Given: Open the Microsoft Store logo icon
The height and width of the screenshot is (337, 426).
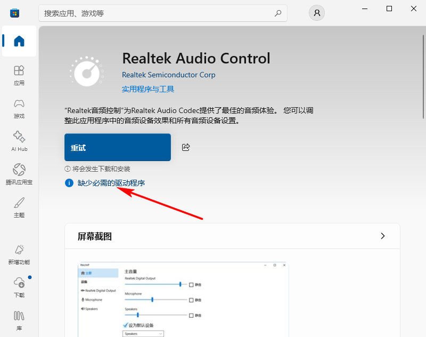Looking at the screenshot, I should (x=15, y=13).
